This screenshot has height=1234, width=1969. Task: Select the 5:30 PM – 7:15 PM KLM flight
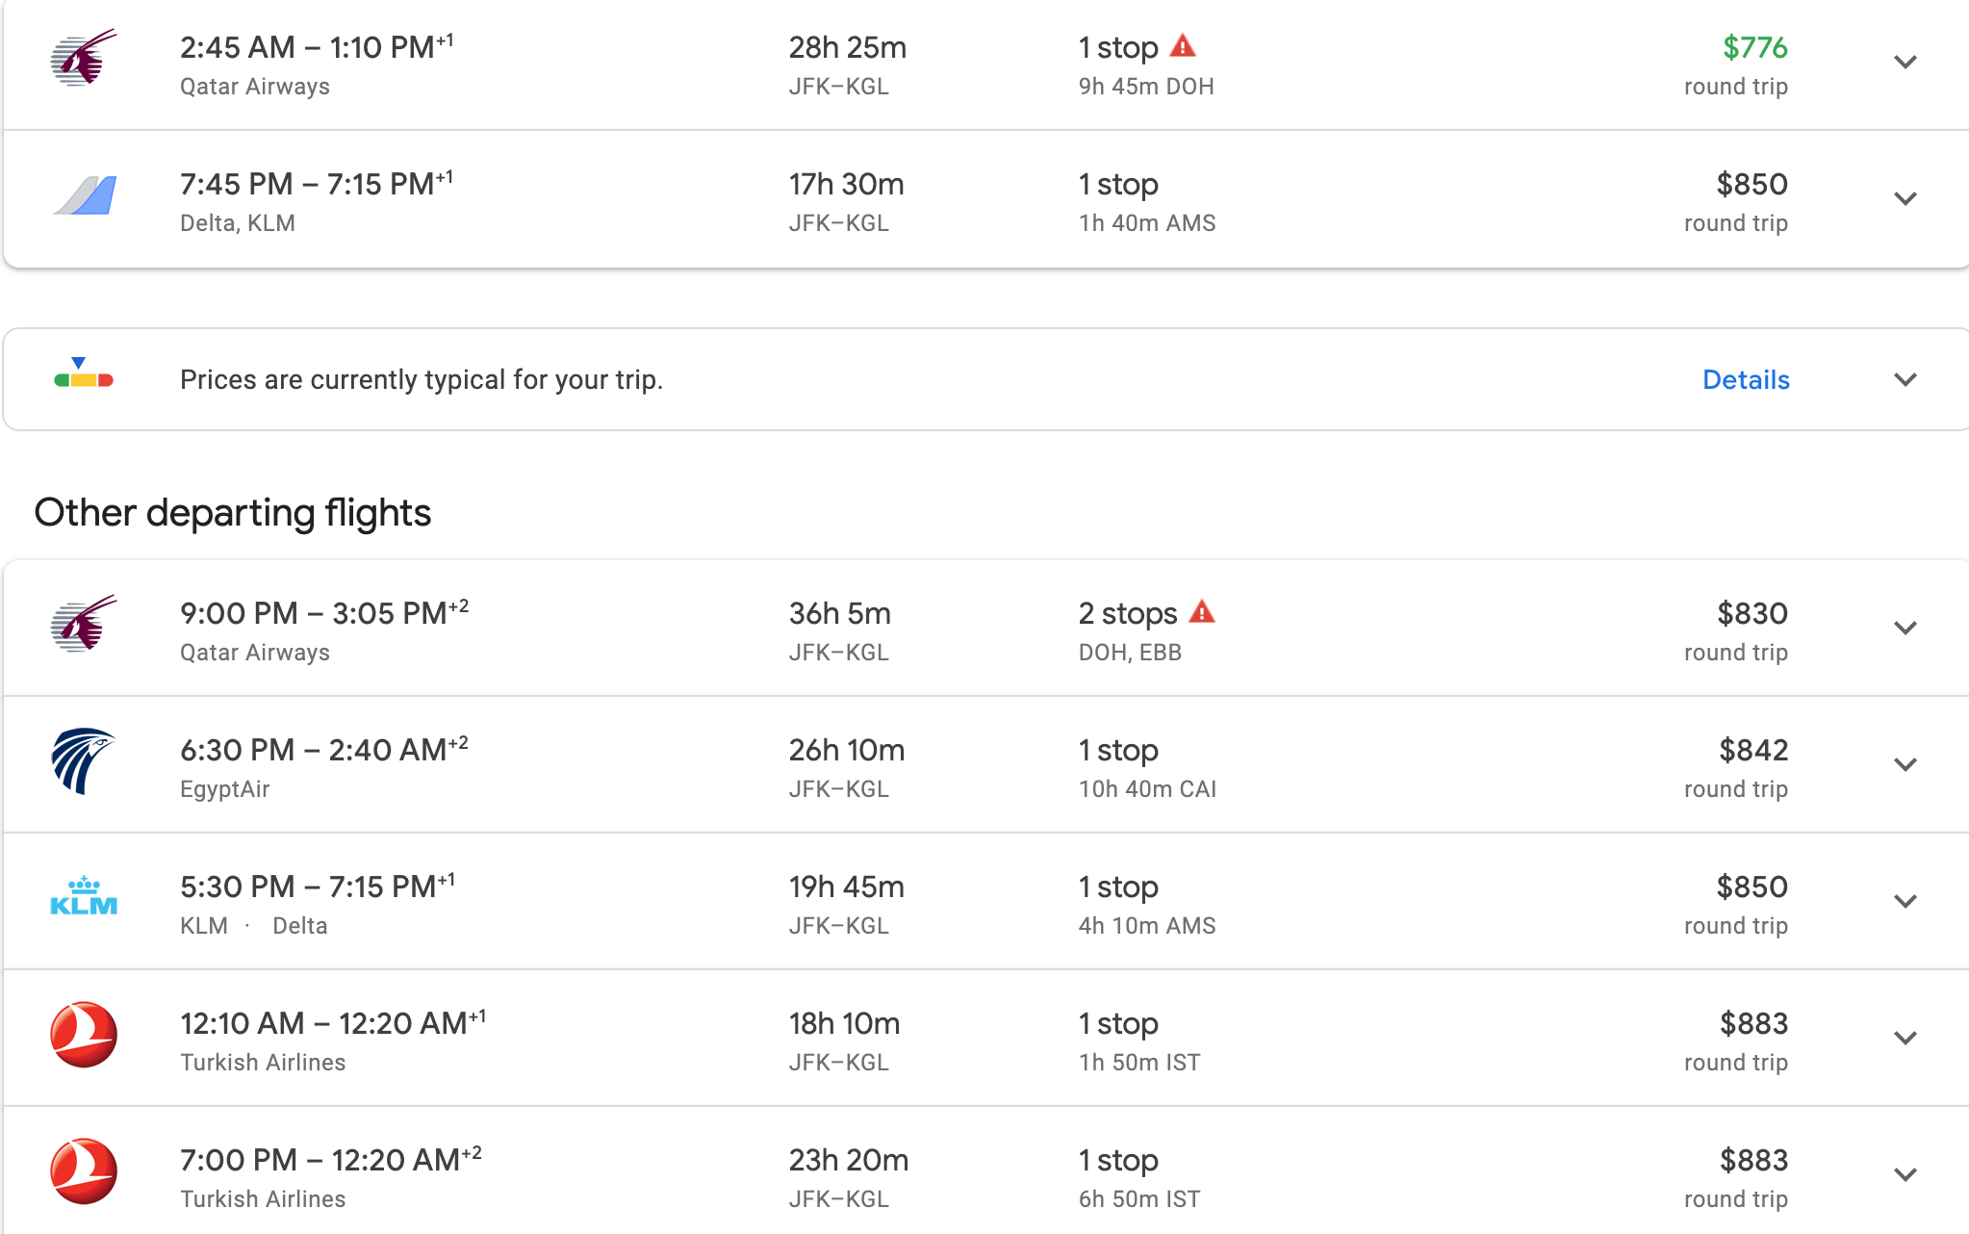[x=317, y=887]
